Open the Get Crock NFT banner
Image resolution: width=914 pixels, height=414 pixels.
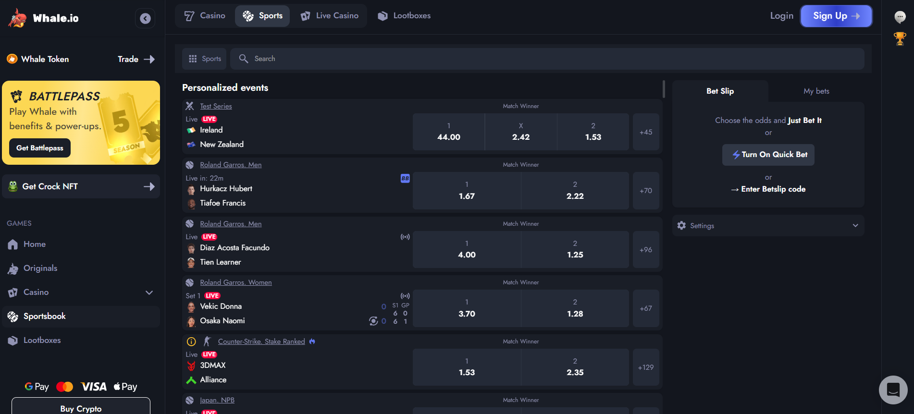81,186
